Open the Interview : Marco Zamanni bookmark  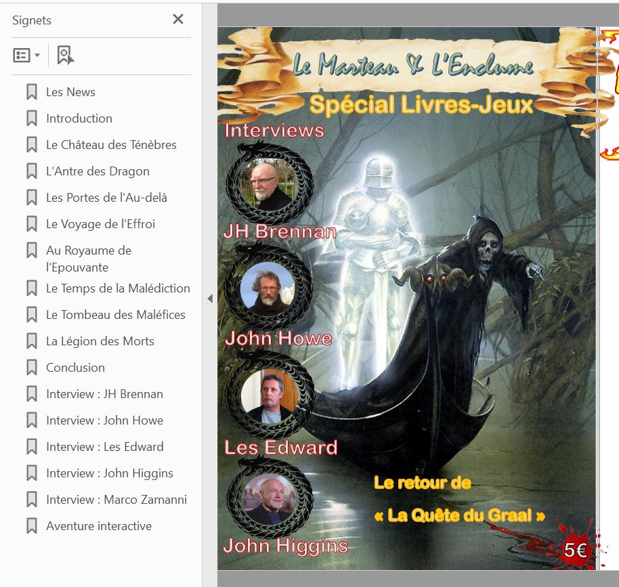click(x=116, y=500)
